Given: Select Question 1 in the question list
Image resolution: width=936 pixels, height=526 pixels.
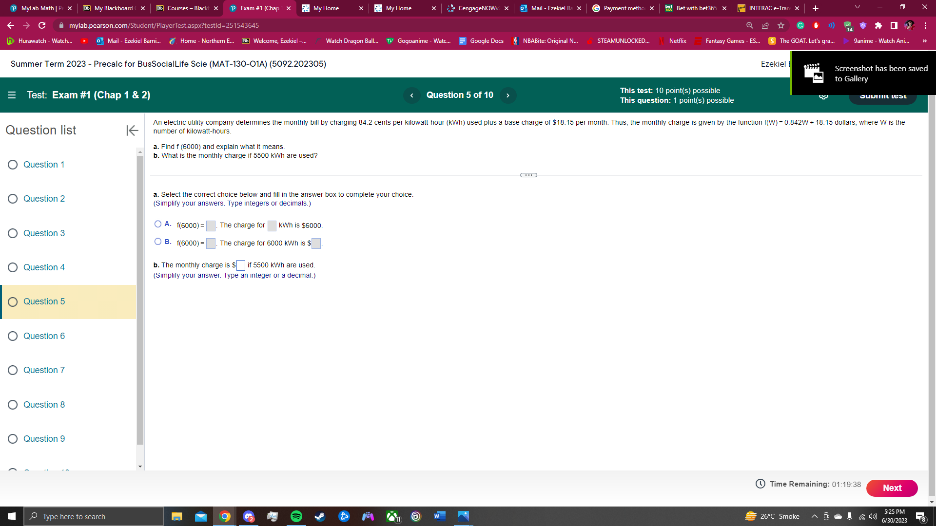Looking at the screenshot, I should [44, 165].
